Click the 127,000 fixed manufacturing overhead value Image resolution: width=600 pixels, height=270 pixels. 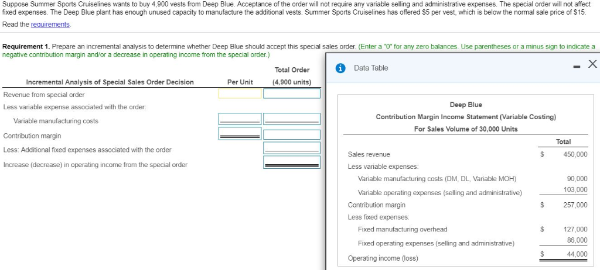tap(575, 230)
